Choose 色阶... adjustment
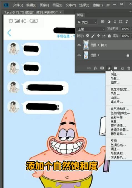This screenshot has height=188, width=132. click(x=115, y=94)
